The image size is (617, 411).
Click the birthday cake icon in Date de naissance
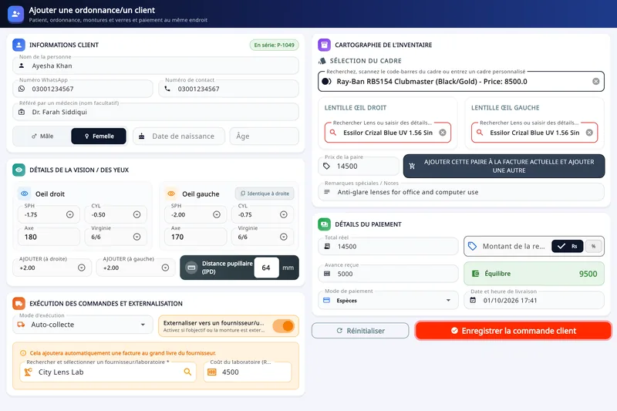pos(142,136)
